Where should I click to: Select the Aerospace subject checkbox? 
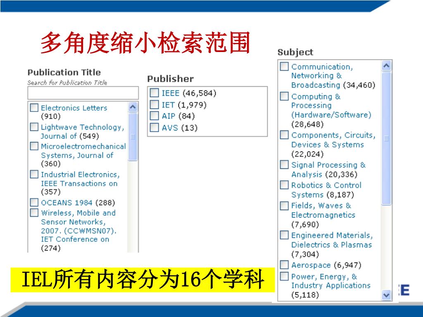tap(284, 265)
